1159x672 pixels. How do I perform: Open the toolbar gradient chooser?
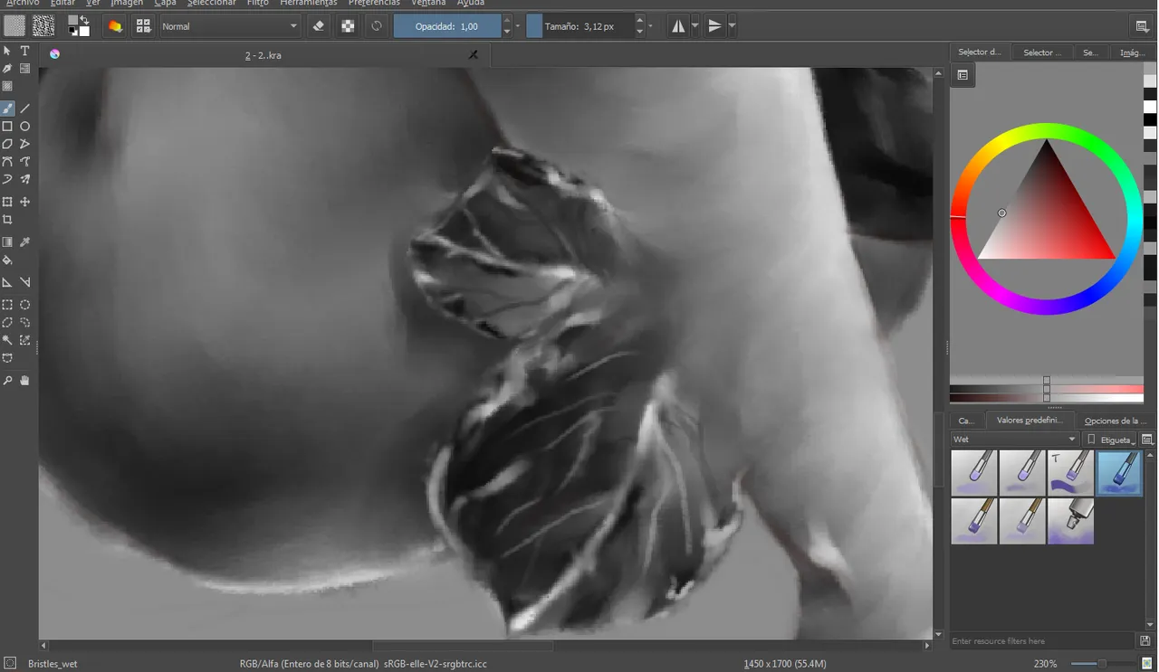(15, 26)
